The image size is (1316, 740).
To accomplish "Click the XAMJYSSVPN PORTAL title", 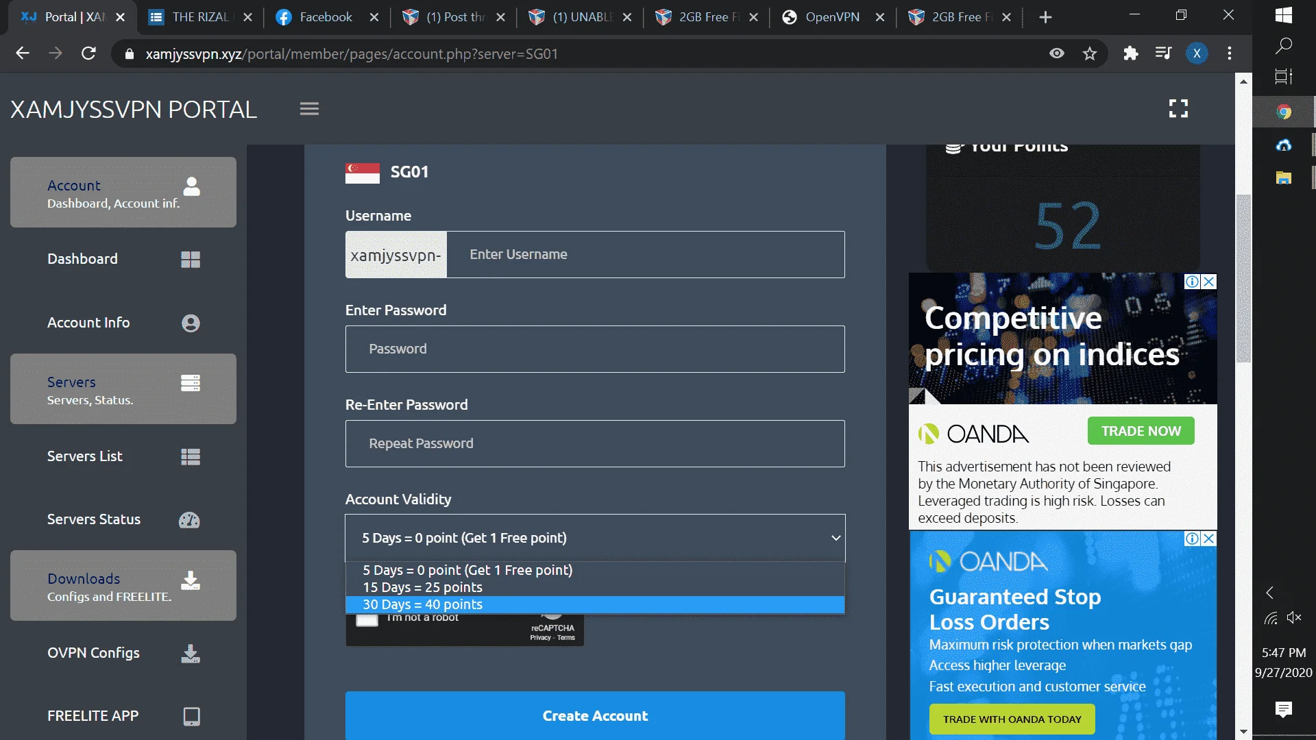I will (134, 109).
